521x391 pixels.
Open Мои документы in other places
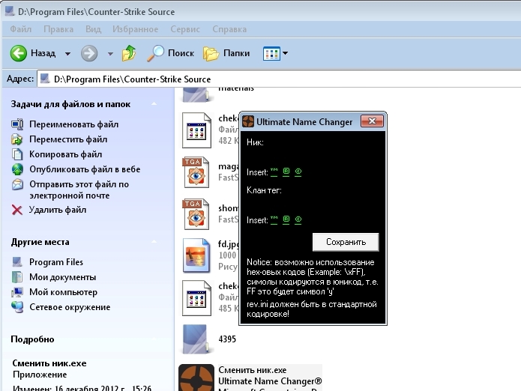click(x=62, y=277)
